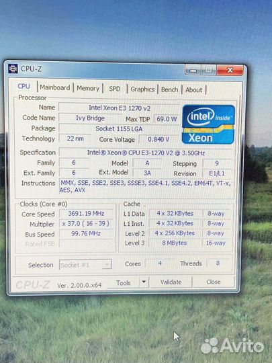Viewport: 272px width, 363px height.
Task: Click the Instructions text box
Action: tap(146, 187)
